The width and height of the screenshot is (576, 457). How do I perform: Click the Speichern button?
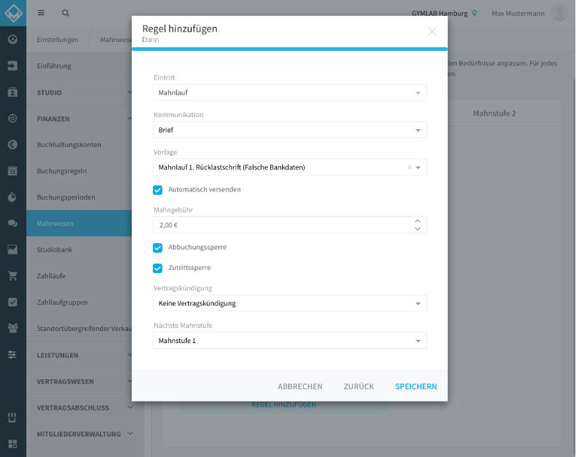tap(416, 386)
